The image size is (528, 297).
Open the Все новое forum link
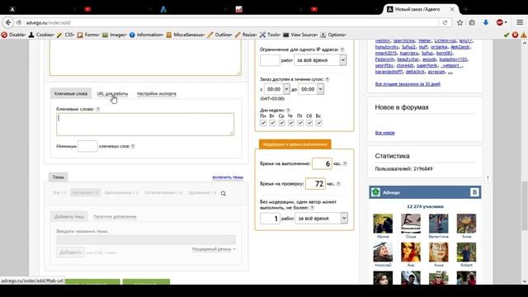[x=385, y=133]
